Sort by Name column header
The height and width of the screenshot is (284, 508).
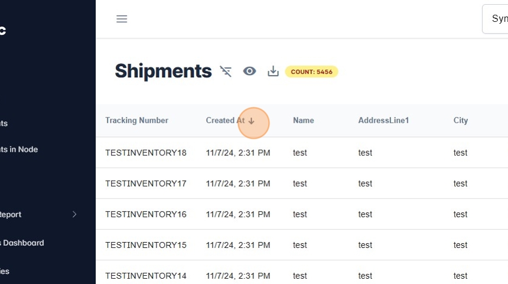tap(303, 120)
